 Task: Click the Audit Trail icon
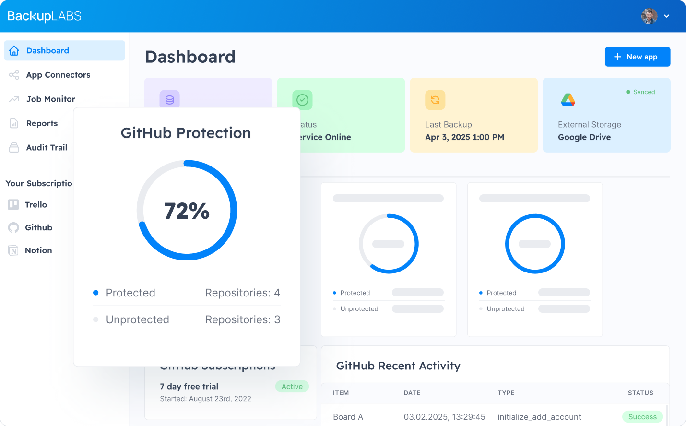click(14, 147)
